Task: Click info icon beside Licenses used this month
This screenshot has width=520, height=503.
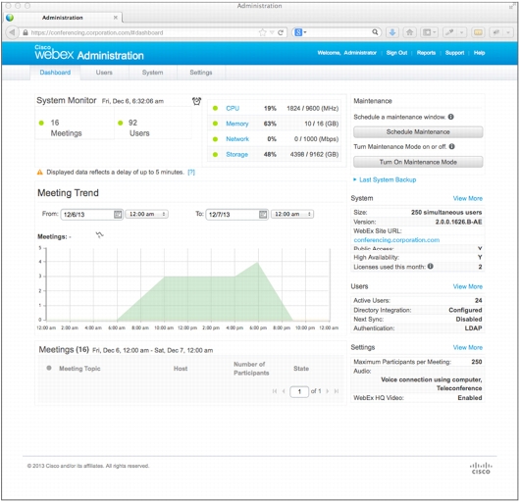Action: coord(430,266)
